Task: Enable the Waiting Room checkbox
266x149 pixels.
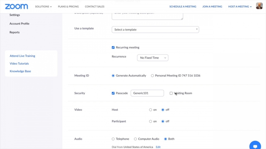Action: (171, 93)
